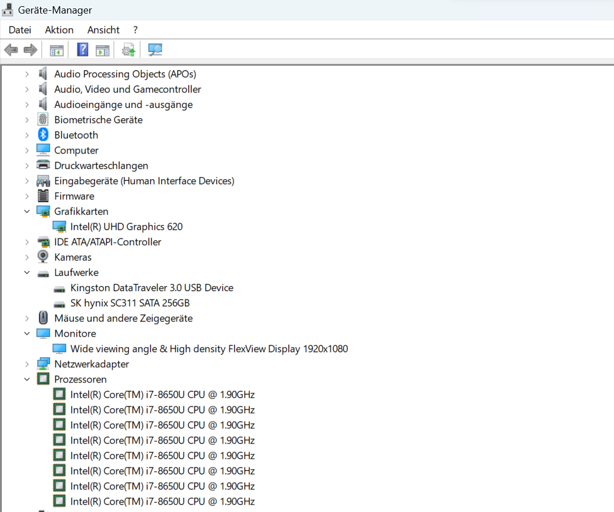Click the Kingston DataTraveler drive icon
The width and height of the screenshot is (614, 512).
(x=59, y=289)
